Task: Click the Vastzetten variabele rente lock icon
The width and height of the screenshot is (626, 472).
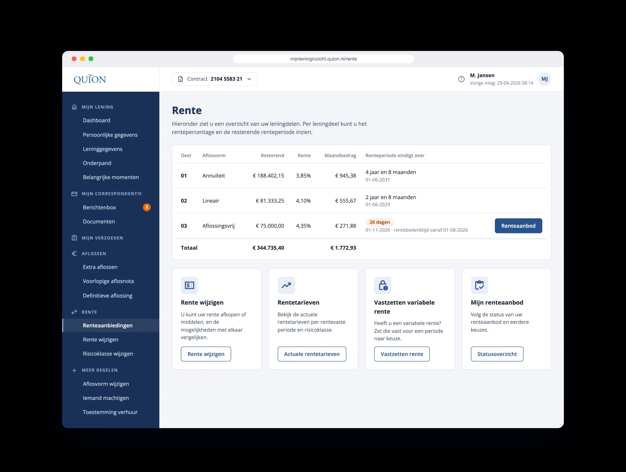Action: [383, 285]
